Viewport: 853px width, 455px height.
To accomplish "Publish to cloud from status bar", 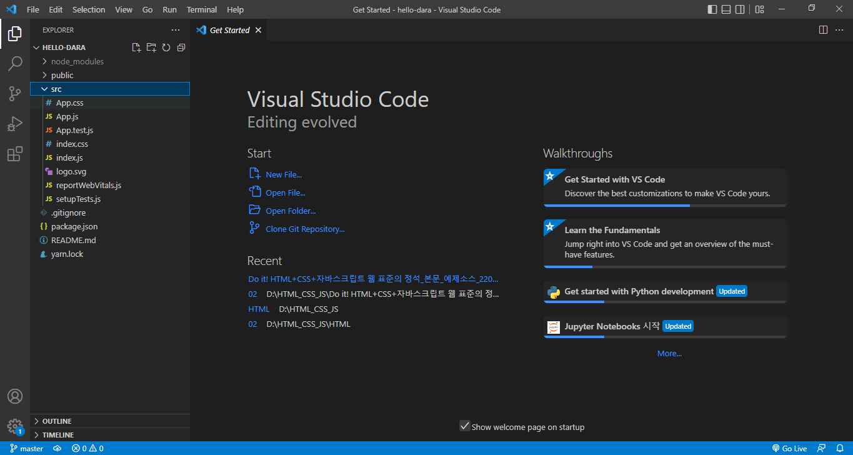I will click(x=57, y=448).
